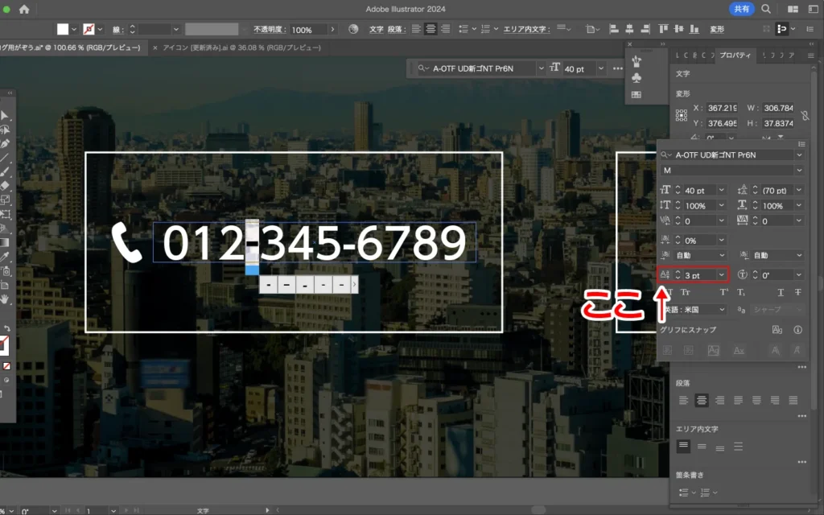Click the glyph snap info icon
Image resolution: width=824 pixels, height=515 pixels.
797,330
